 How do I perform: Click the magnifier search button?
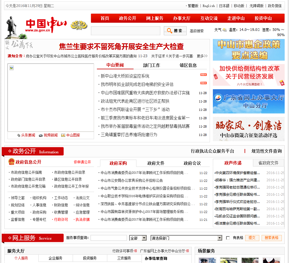175,31
